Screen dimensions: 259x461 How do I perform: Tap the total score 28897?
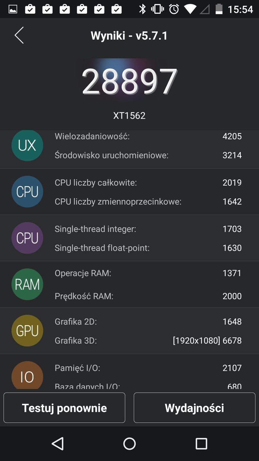(x=129, y=82)
